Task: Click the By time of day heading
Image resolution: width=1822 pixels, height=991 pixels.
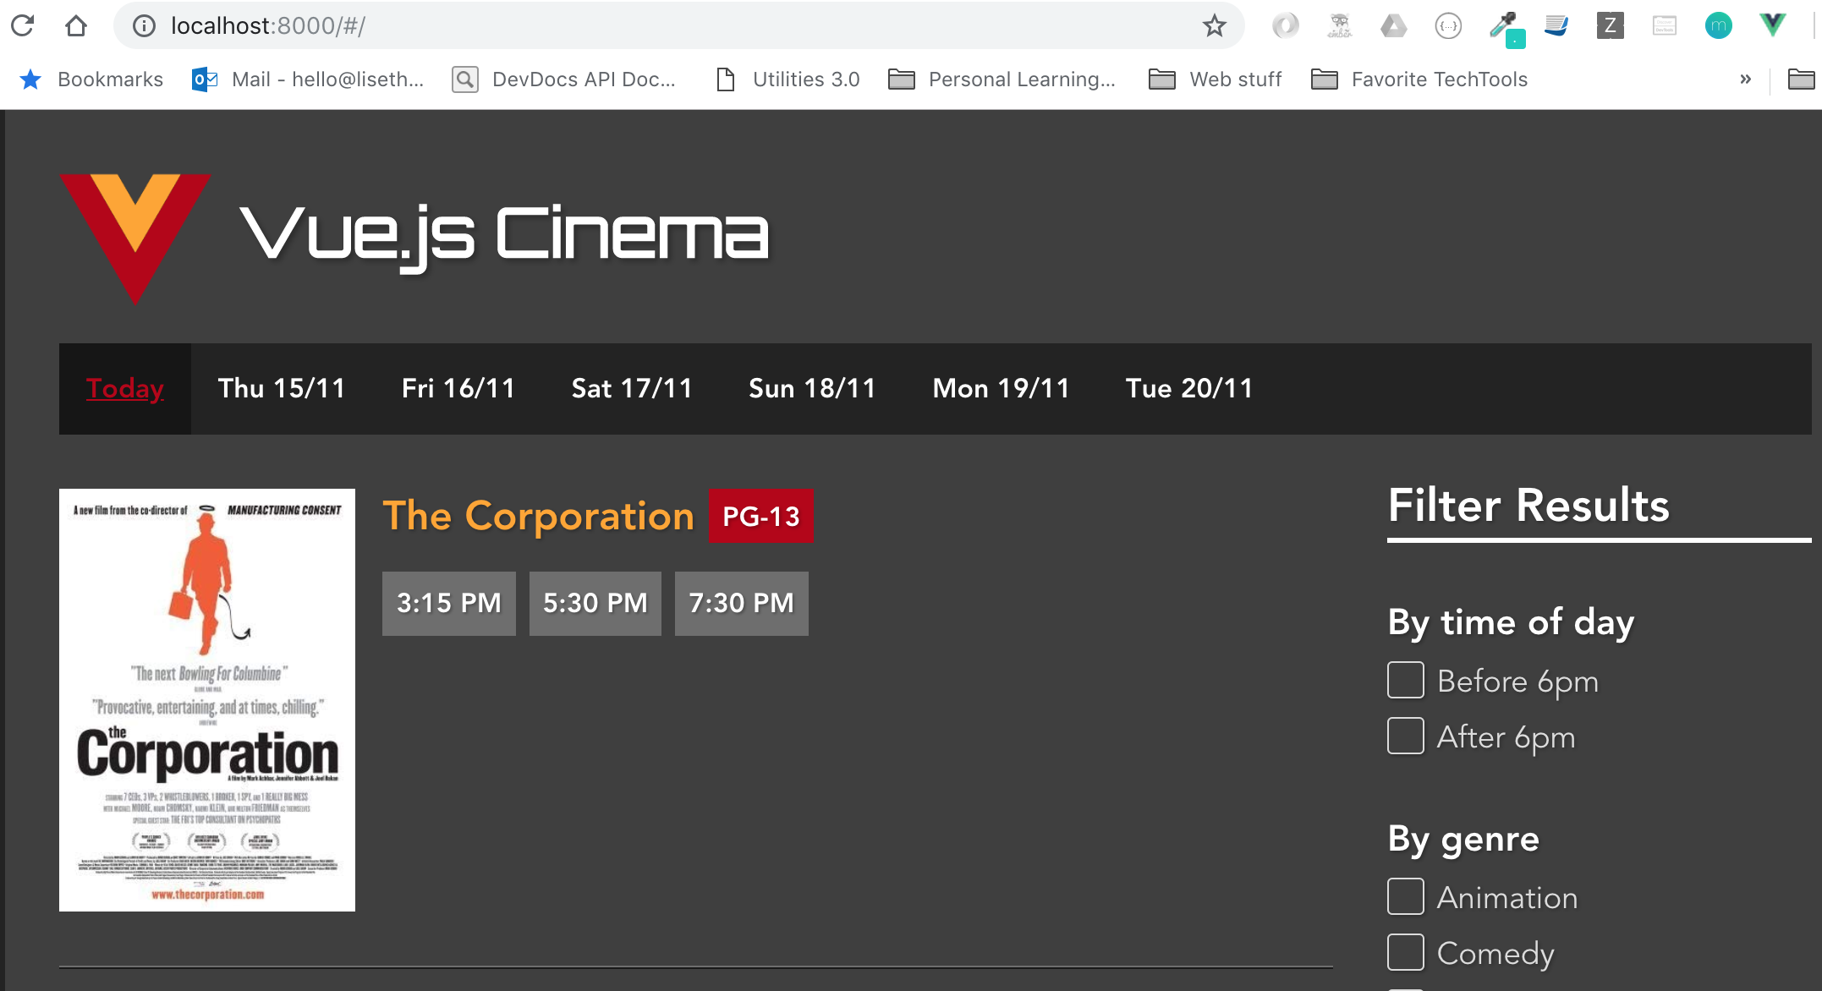Action: point(1511,622)
